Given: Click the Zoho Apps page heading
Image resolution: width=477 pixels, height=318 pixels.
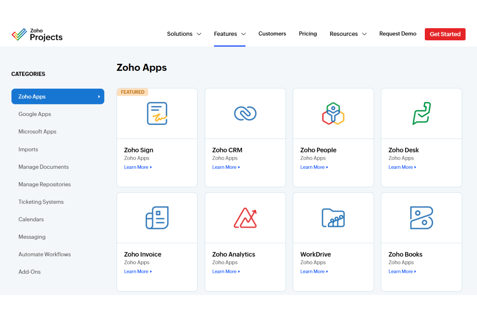Looking at the screenshot, I should pyautogui.click(x=142, y=68).
